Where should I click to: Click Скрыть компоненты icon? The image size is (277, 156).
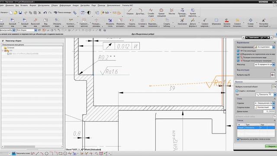tap(132, 23)
